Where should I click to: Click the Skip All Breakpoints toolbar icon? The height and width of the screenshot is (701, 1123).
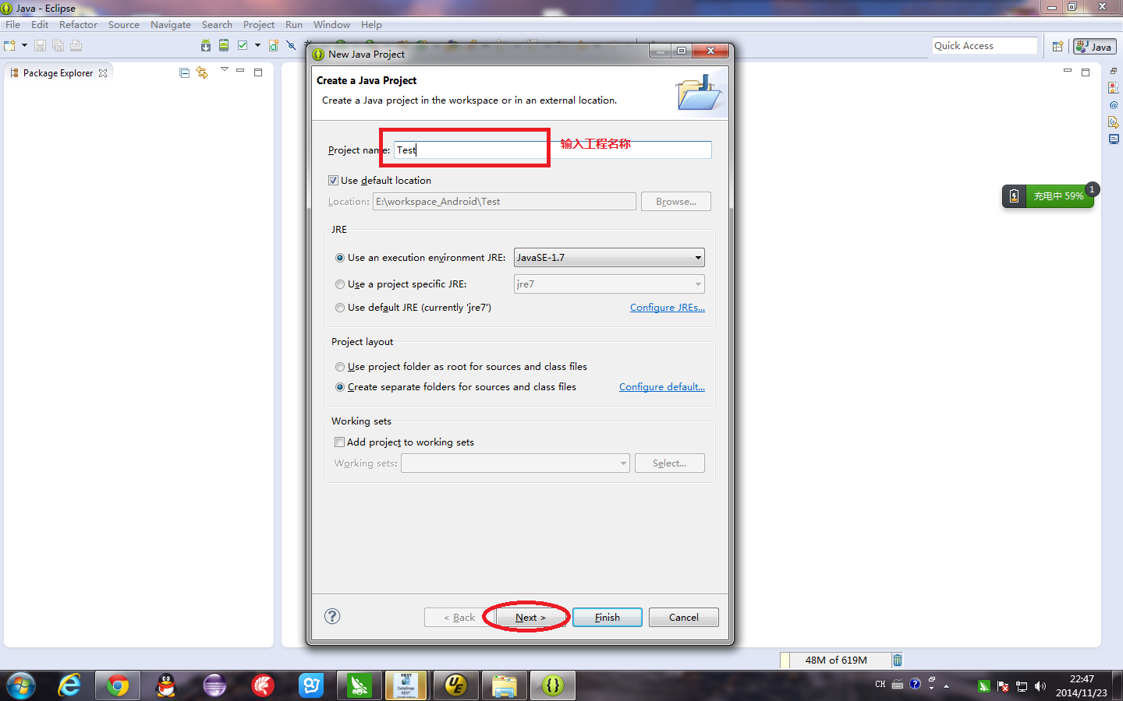(292, 46)
